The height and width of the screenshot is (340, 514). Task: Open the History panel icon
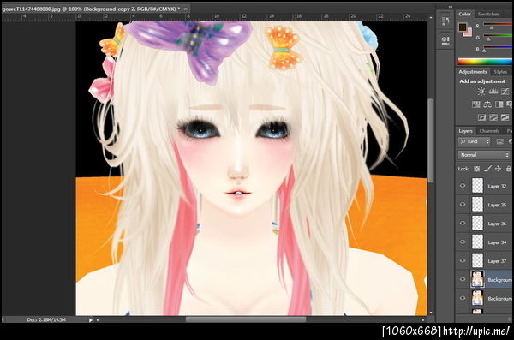445,21
